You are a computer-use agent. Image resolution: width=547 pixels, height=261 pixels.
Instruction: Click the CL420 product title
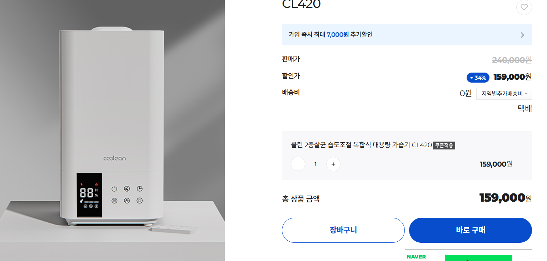coord(301,5)
